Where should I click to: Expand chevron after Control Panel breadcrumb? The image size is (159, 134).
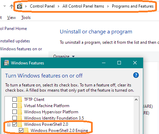tap(58, 6)
